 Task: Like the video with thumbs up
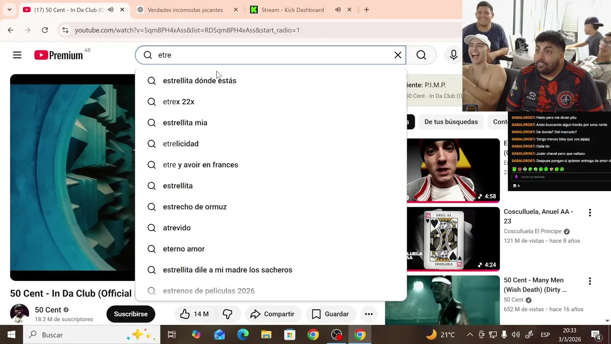point(195,314)
